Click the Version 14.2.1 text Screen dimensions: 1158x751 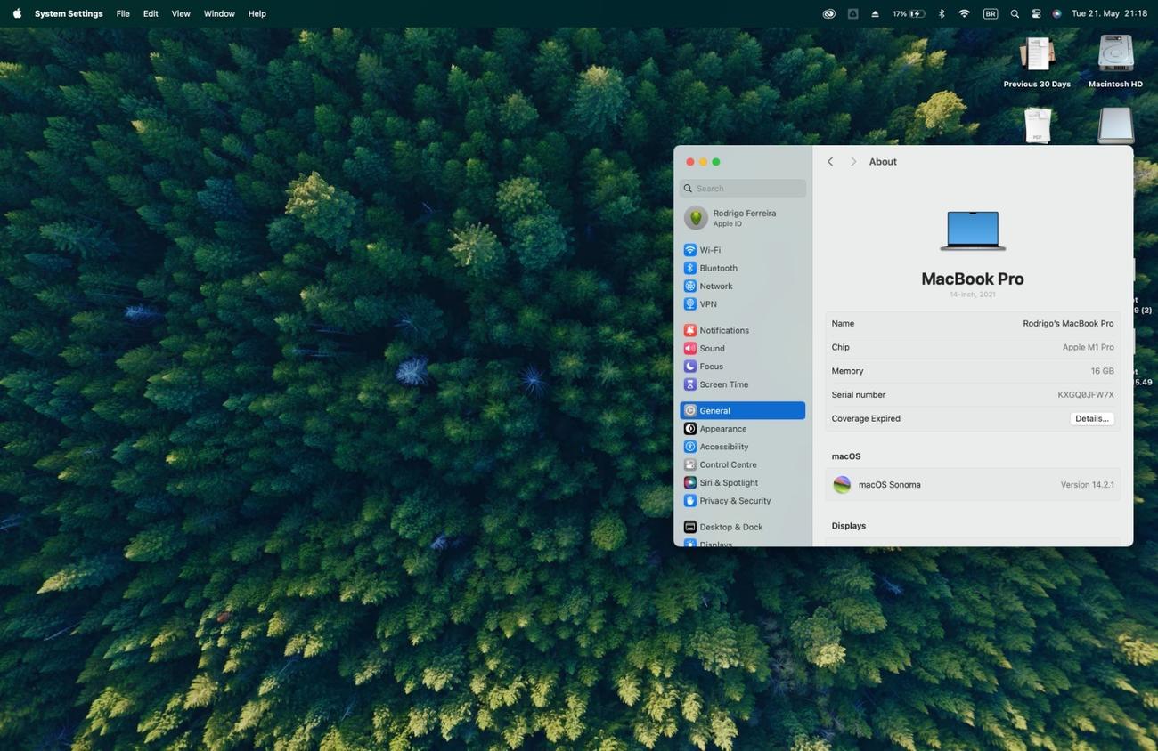[x=1087, y=485]
